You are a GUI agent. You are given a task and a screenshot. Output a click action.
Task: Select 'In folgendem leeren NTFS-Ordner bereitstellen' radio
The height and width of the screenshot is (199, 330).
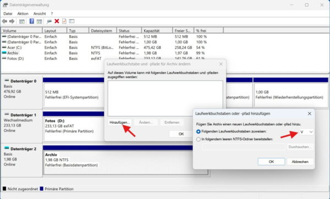(x=198, y=139)
